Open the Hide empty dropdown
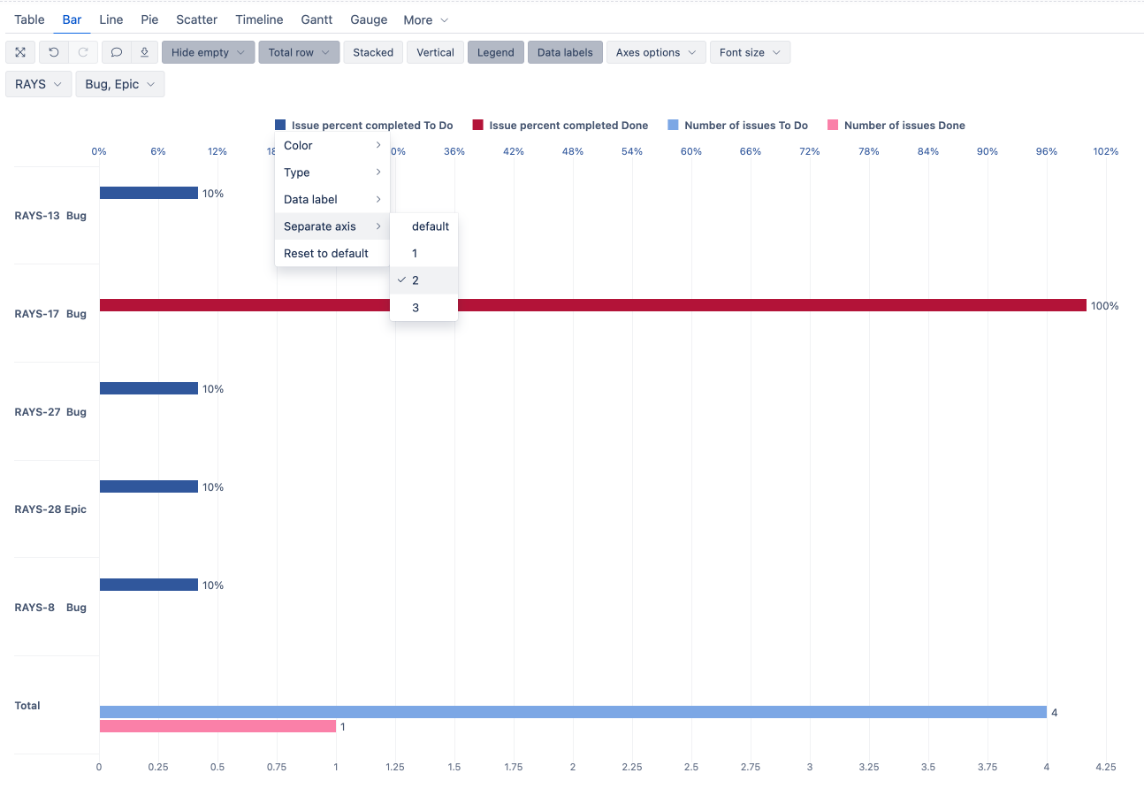The width and height of the screenshot is (1144, 796). pos(209,52)
